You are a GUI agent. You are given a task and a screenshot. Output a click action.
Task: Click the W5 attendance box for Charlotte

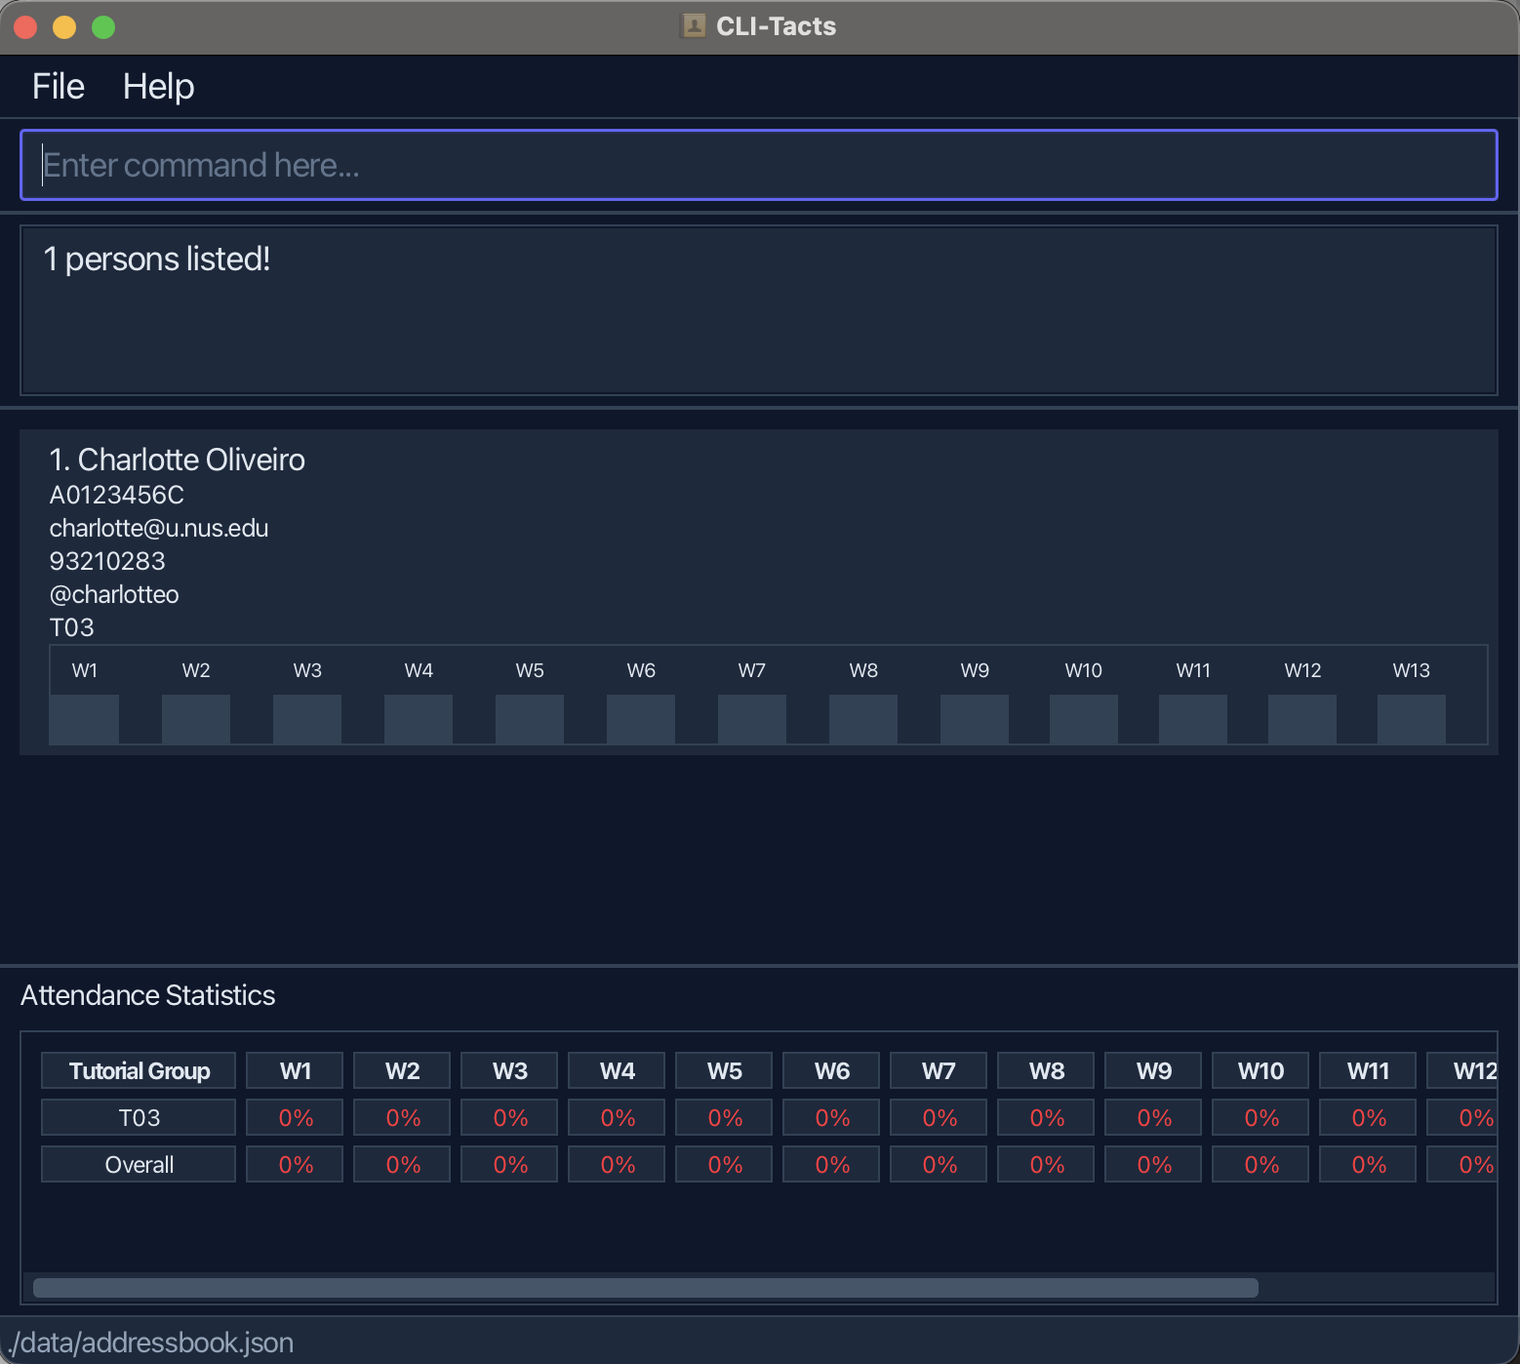(x=529, y=719)
